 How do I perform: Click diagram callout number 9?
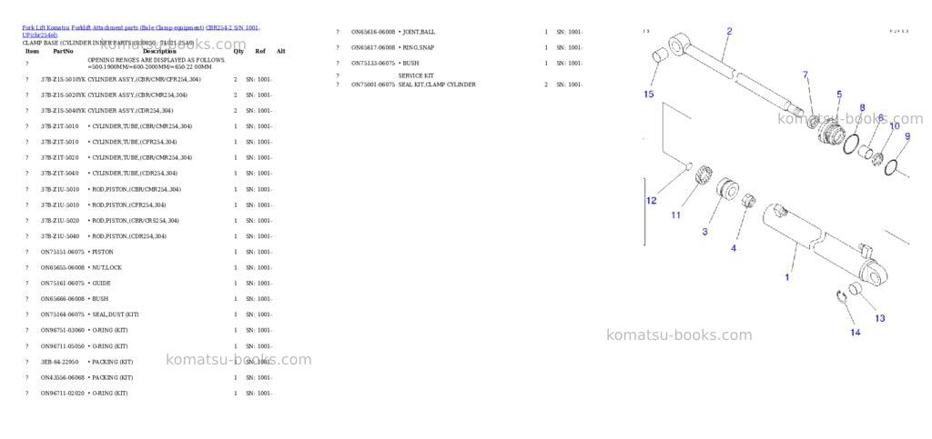tap(907, 136)
